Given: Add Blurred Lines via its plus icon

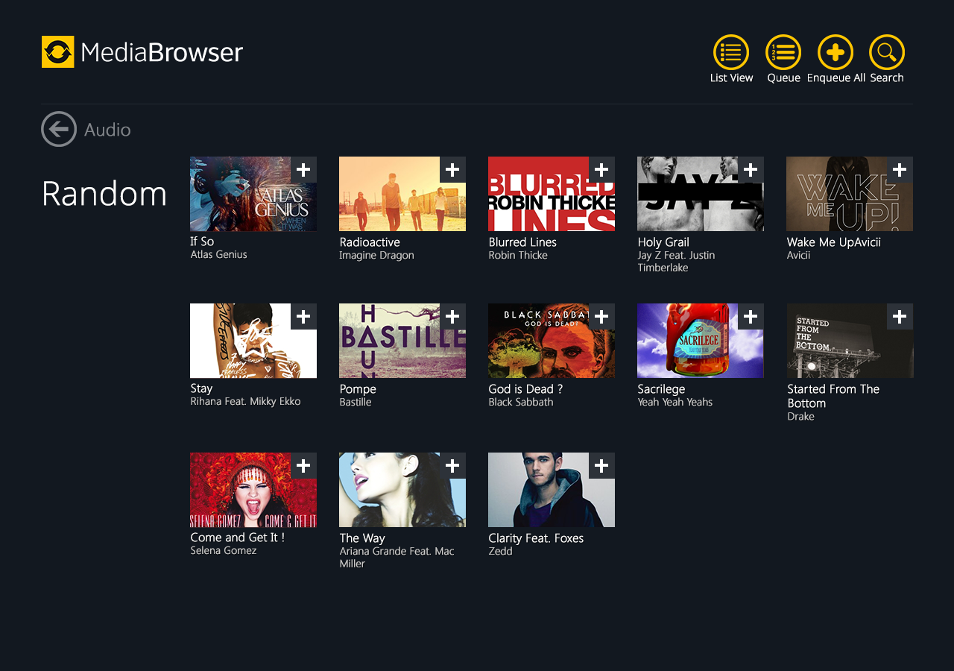Looking at the screenshot, I should tap(601, 170).
